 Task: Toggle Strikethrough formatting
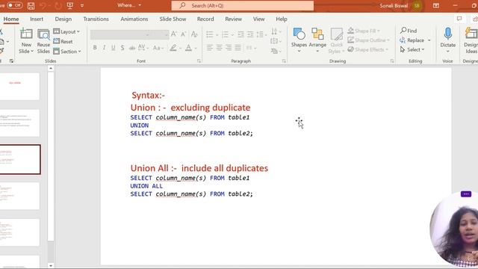132,48
